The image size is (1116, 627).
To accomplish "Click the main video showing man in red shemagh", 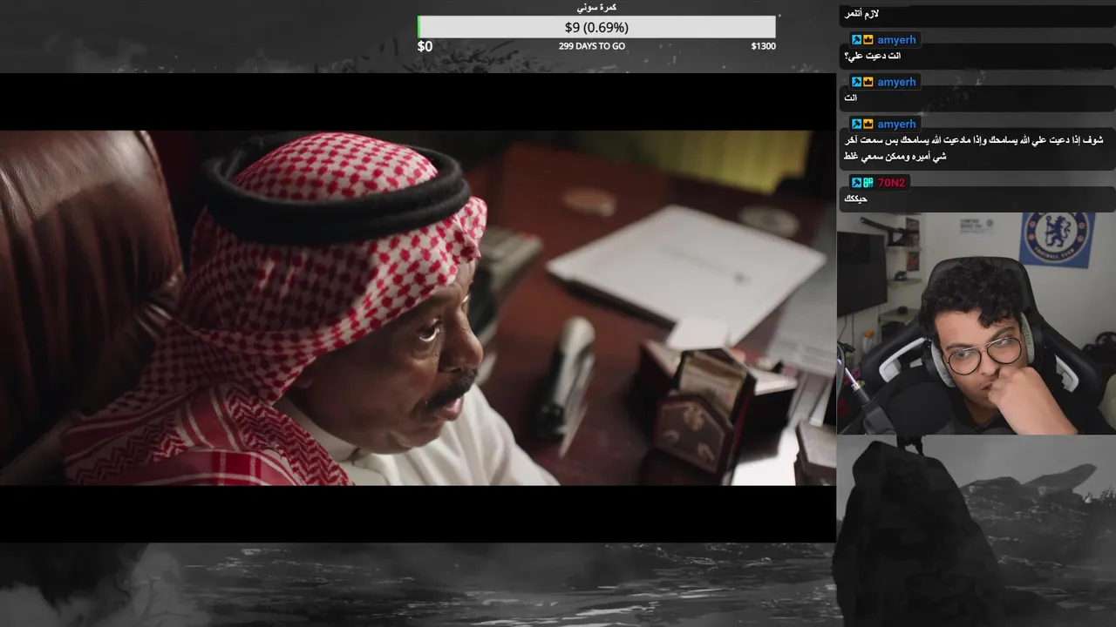I will (418, 307).
